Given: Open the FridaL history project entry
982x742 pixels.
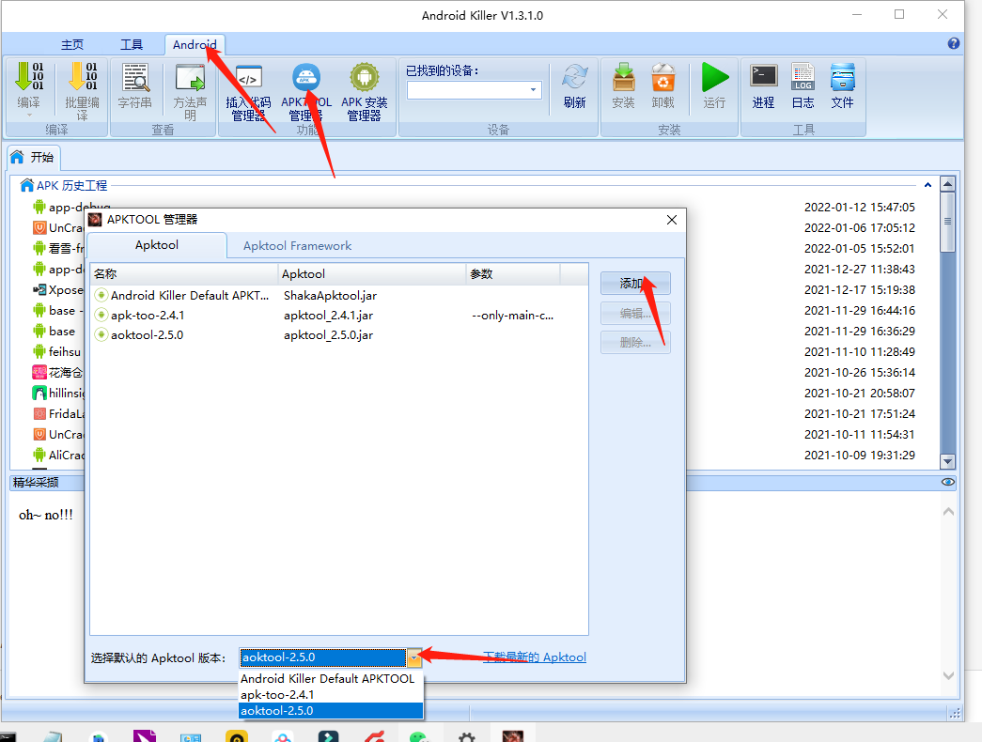Looking at the screenshot, I should point(57,414).
